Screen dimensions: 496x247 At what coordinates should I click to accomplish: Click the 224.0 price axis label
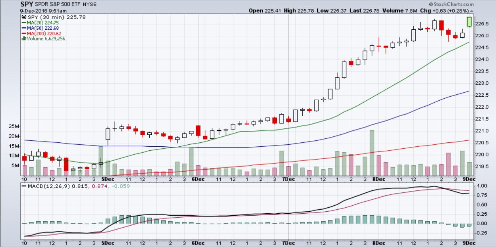pos(482,59)
